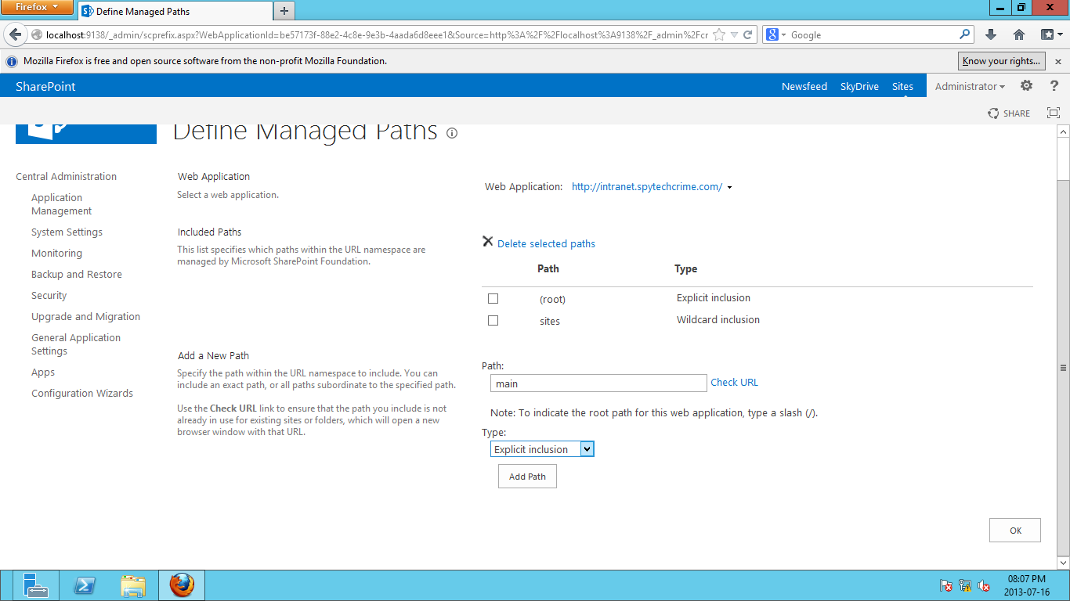This screenshot has width=1070, height=601.
Task: Click the Type column header
Action: pyautogui.click(x=685, y=268)
